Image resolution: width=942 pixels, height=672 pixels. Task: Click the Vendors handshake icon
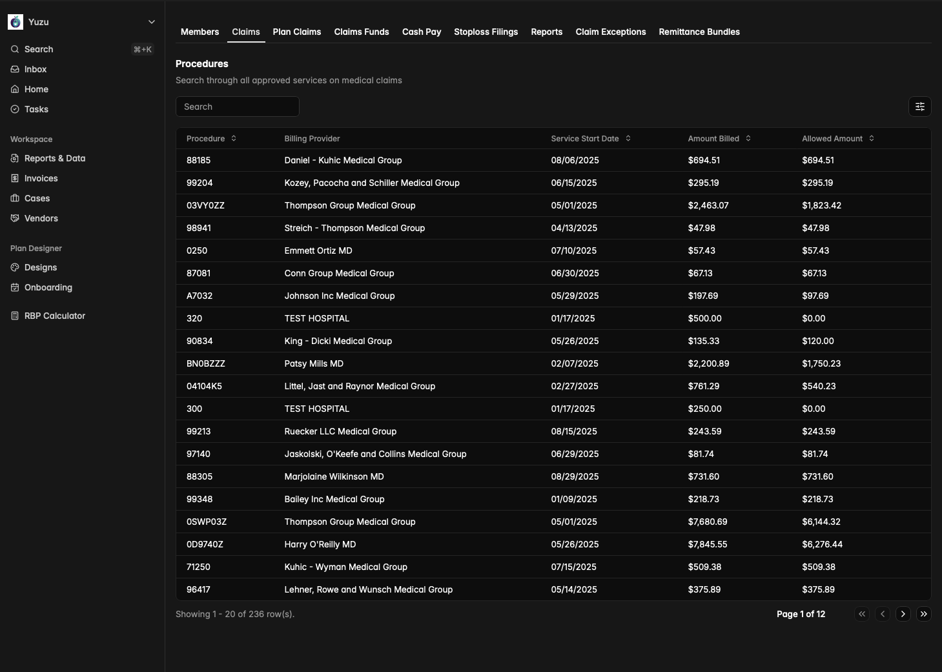coord(15,218)
